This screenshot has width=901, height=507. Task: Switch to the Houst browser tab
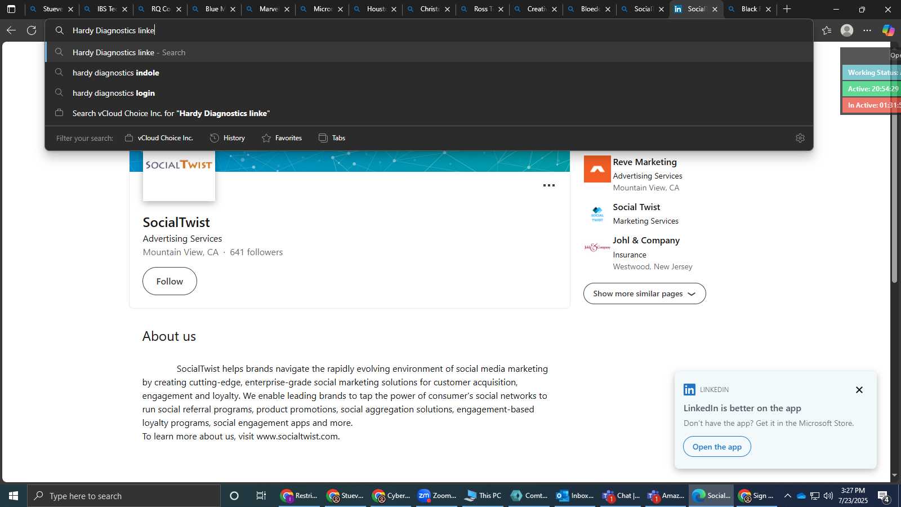374,9
